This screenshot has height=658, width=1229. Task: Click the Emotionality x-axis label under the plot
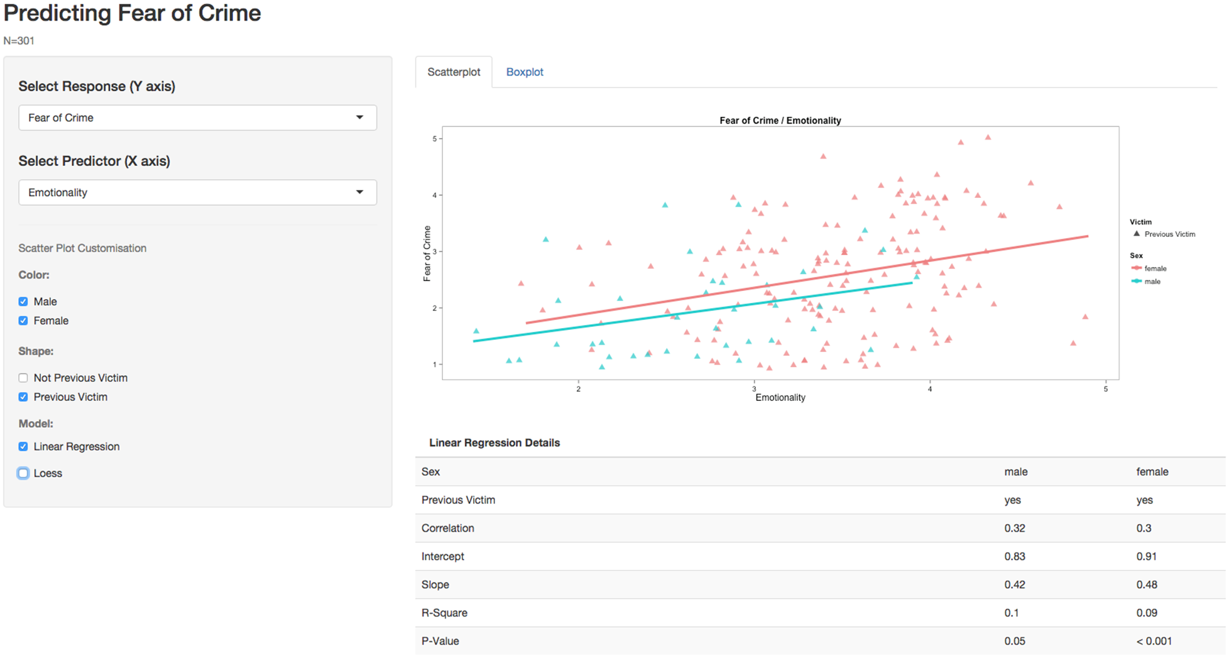pyautogui.click(x=780, y=398)
